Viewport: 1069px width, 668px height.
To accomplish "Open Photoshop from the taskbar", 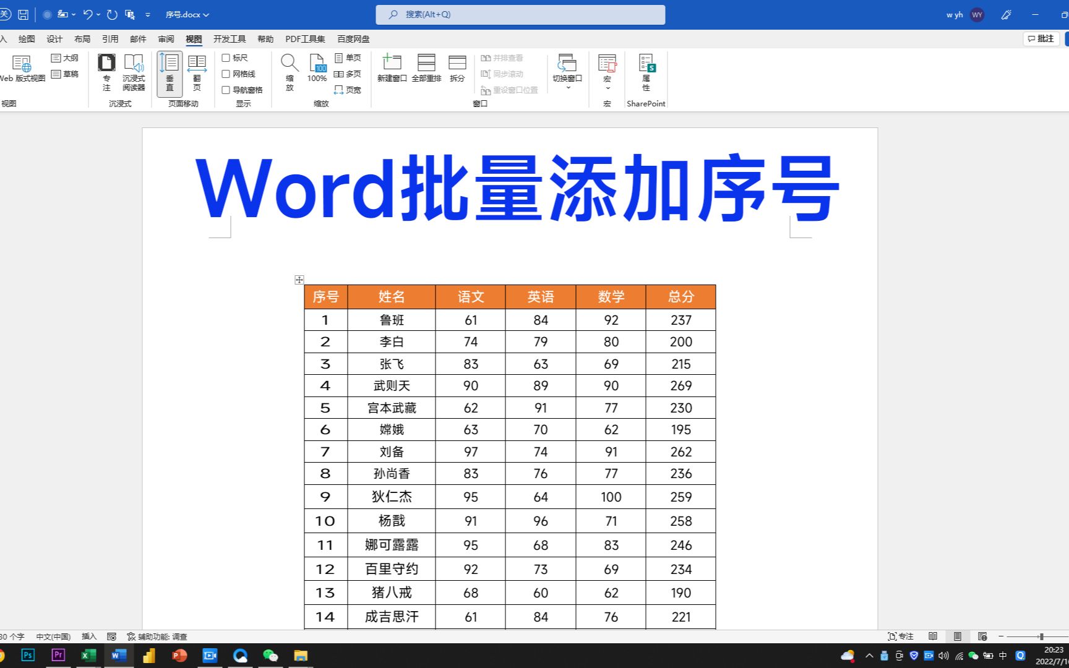I will [x=28, y=655].
